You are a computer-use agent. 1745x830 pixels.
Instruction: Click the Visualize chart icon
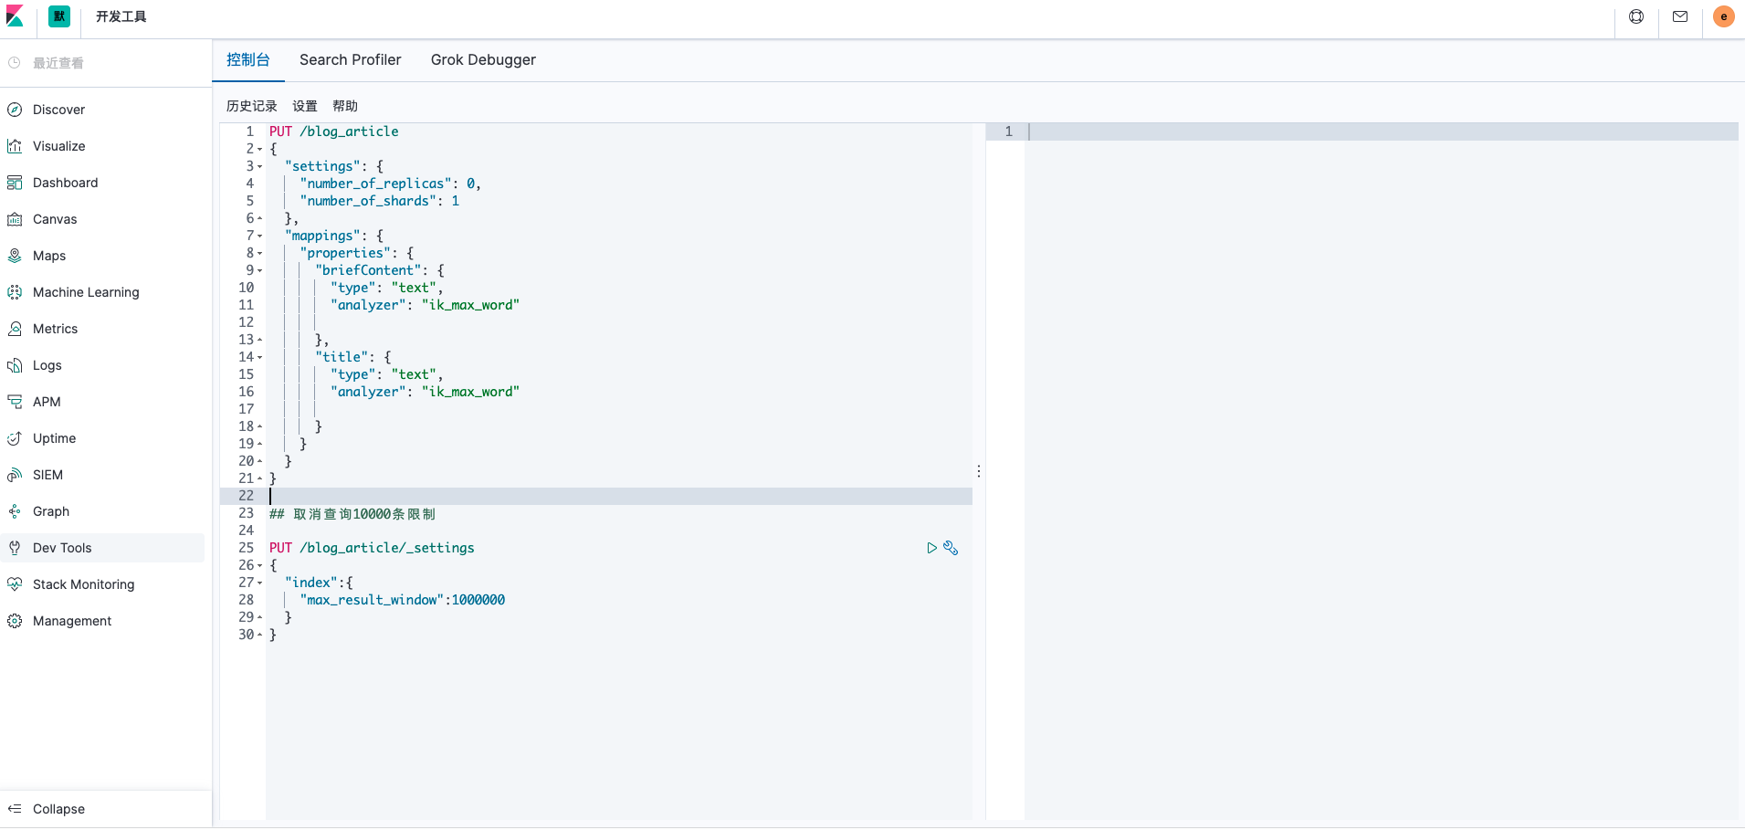click(x=15, y=146)
